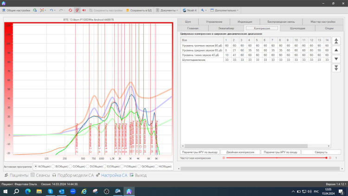
Task: Switch to the Управление tab
Action: [x=214, y=22]
